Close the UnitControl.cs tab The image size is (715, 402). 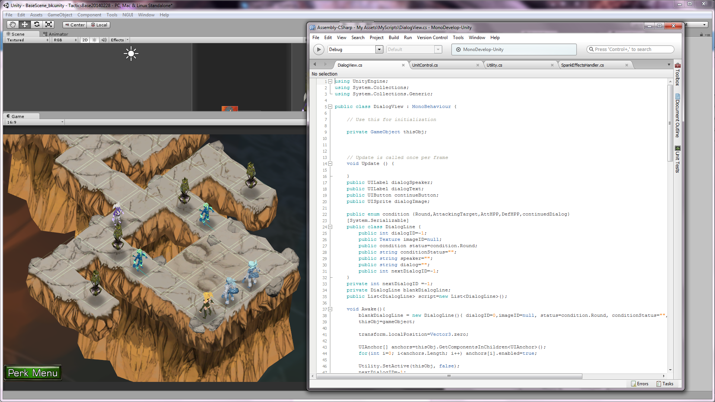pos(478,65)
